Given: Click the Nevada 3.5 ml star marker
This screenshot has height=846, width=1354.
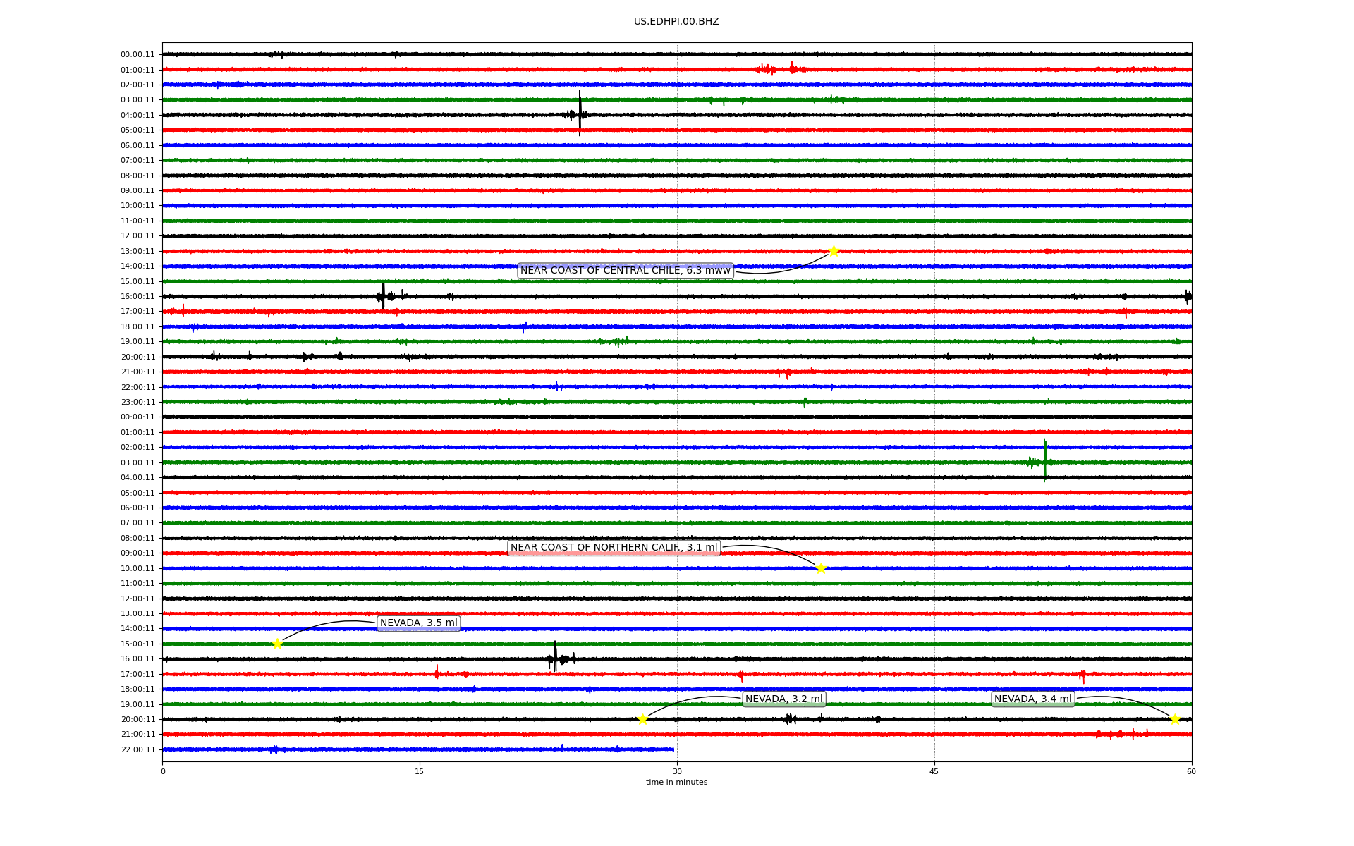Looking at the screenshot, I should click(277, 644).
